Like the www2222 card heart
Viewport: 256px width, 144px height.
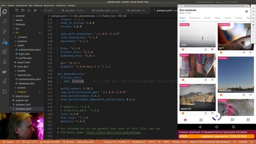250,95
